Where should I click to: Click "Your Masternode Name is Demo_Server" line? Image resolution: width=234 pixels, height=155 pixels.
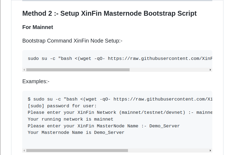(x=76, y=133)
